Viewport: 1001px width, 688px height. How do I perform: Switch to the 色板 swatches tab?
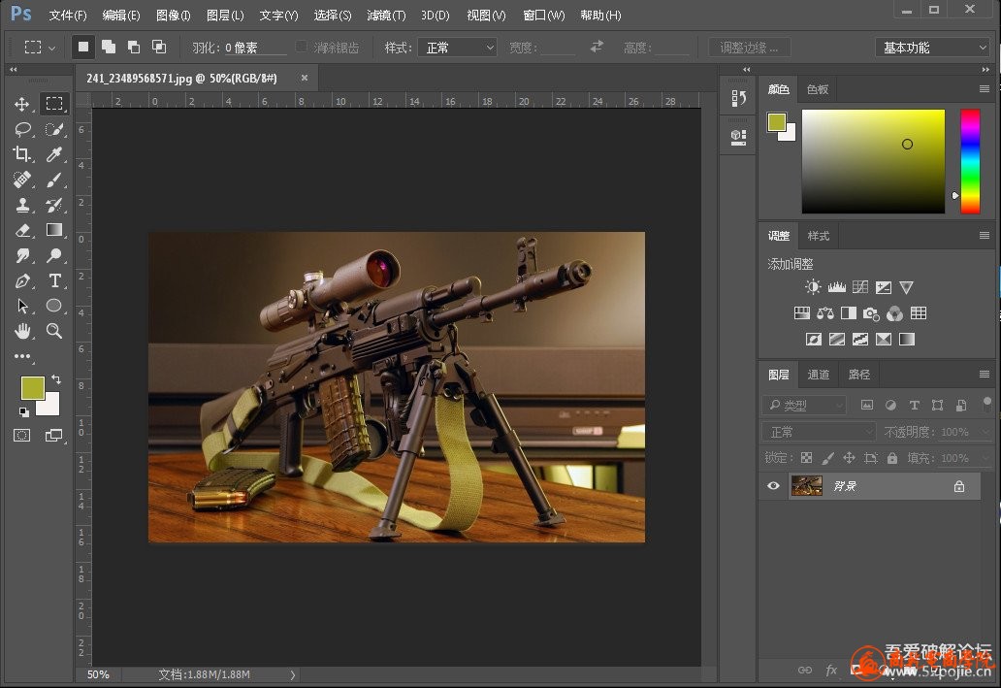coord(817,89)
